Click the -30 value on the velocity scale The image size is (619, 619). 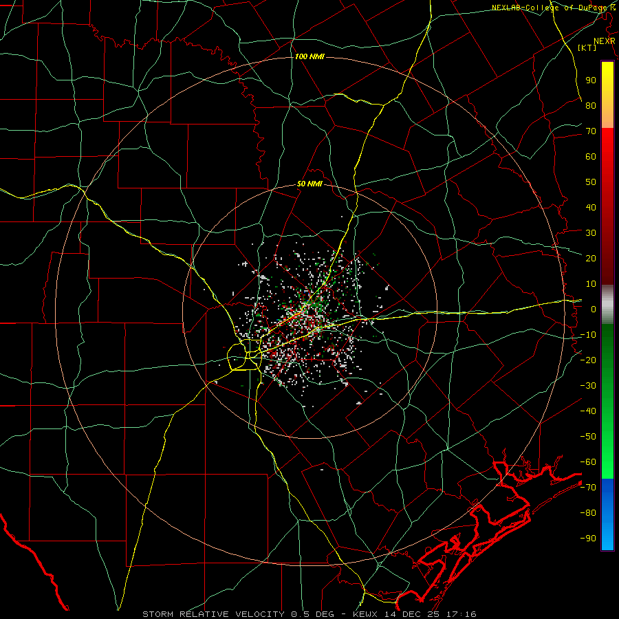[x=588, y=386]
